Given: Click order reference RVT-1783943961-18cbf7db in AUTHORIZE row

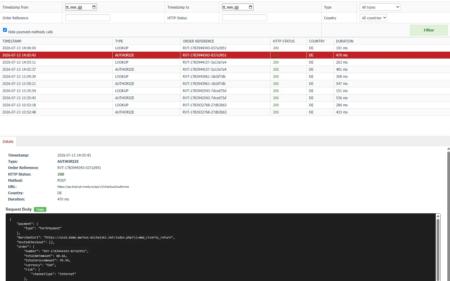Looking at the screenshot, I should click(204, 84).
